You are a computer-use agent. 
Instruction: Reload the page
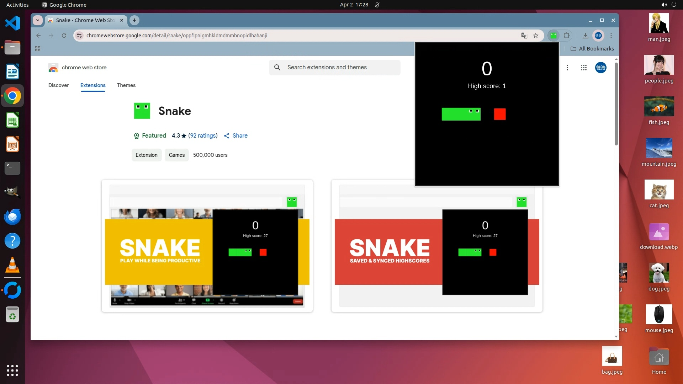(x=64, y=36)
